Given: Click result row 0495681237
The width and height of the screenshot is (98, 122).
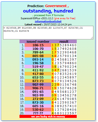Looking at the screenshot, I should (x=64, y=92).
